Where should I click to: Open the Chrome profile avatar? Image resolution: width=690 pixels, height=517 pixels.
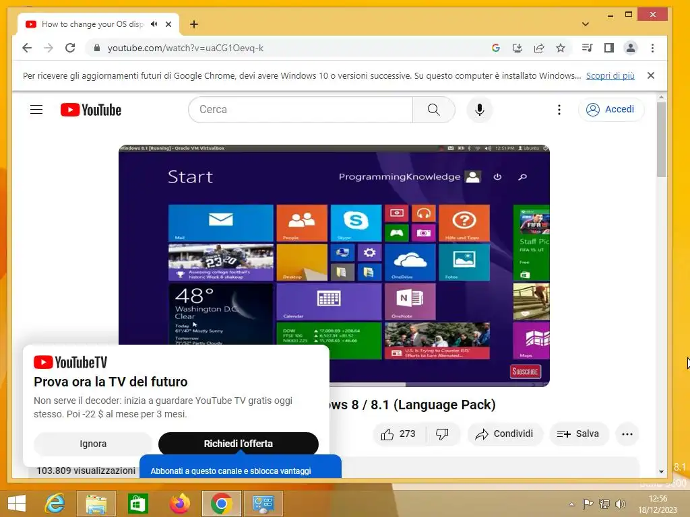pos(631,48)
